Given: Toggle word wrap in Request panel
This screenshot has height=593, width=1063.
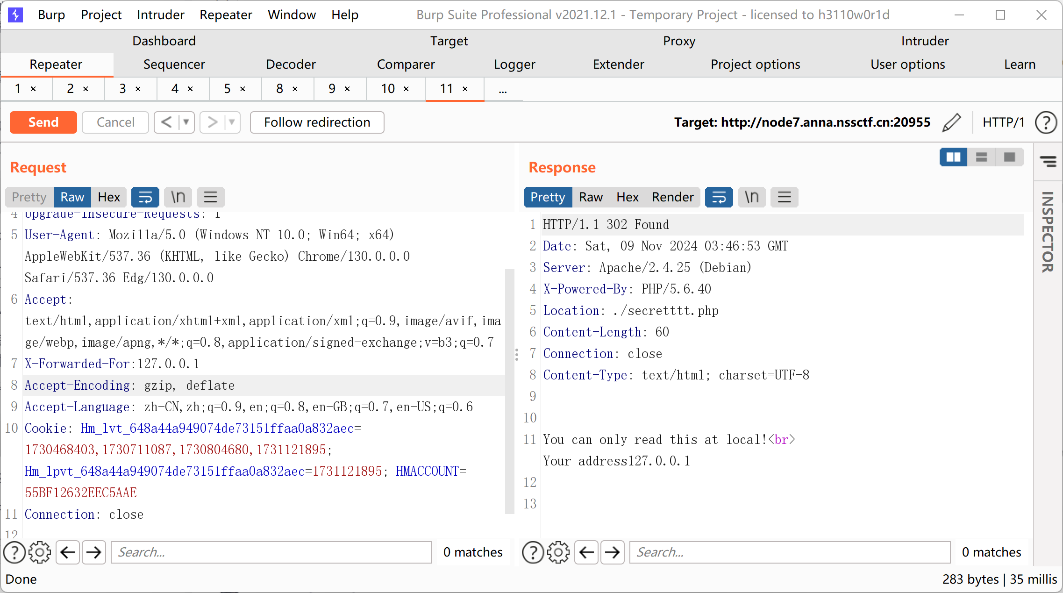Looking at the screenshot, I should coord(145,197).
